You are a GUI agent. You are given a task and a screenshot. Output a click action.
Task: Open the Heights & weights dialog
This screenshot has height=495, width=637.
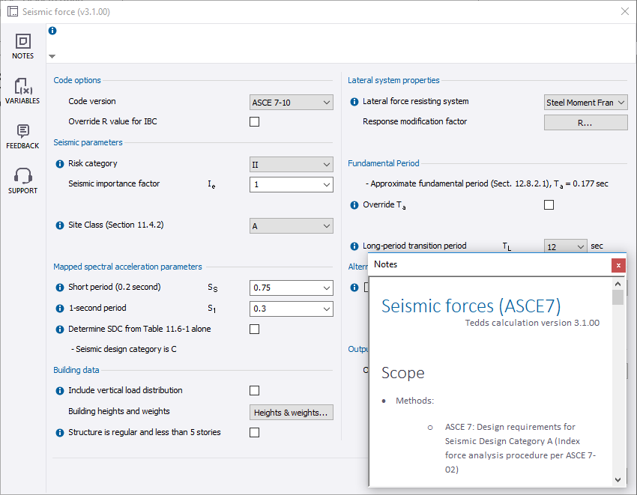291,412
